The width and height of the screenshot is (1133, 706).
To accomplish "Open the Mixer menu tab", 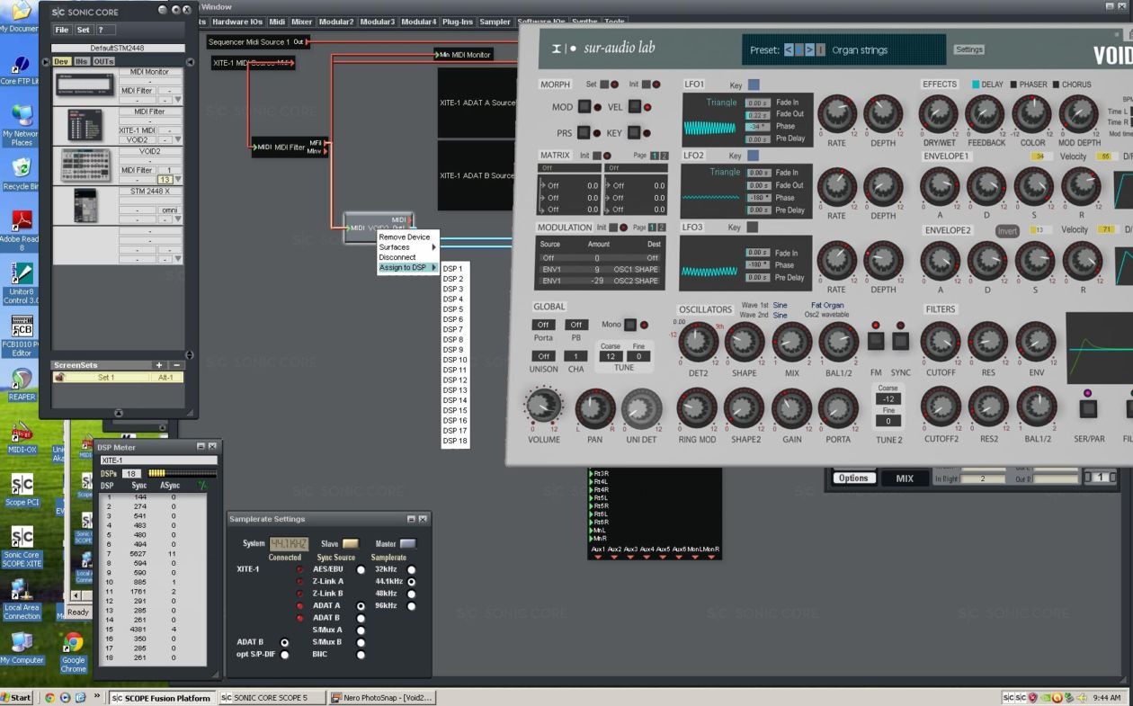I will coord(301,22).
